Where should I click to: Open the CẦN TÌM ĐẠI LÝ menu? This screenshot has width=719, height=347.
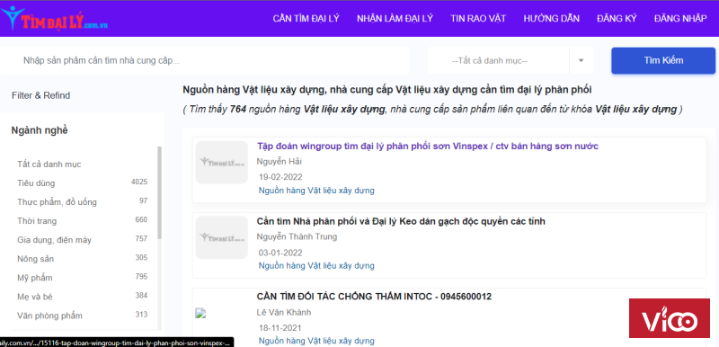click(306, 18)
